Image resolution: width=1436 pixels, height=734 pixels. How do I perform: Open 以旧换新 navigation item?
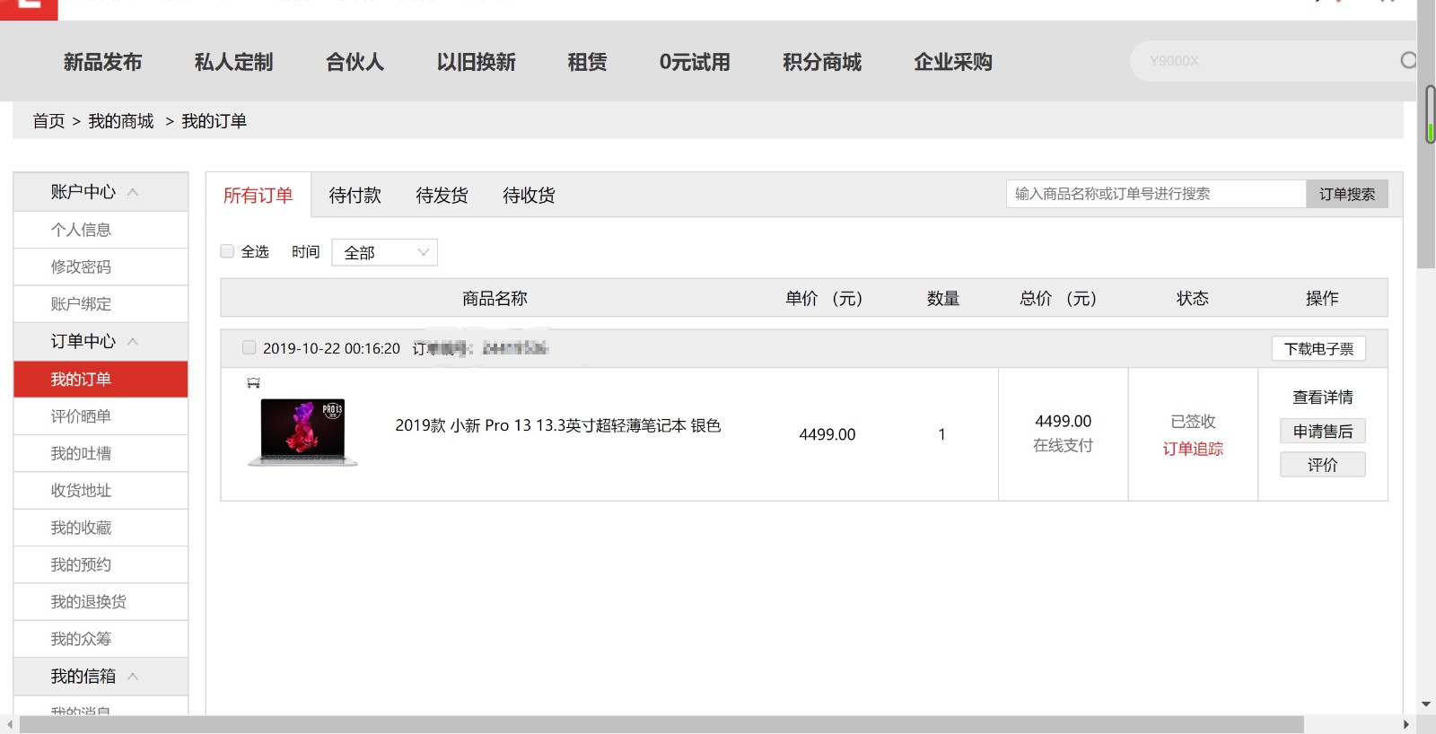click(476, 62)
